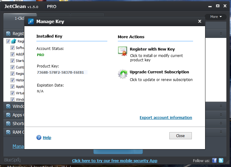Click the partially hidden Mana... link
Screen dimensions: 231x167
coord(18,146)
